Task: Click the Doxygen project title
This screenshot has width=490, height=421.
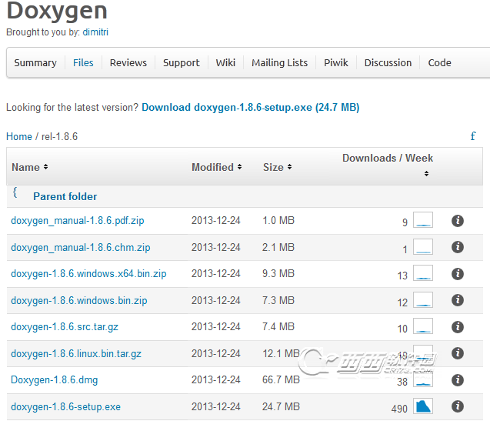Action: coord(57,12)
